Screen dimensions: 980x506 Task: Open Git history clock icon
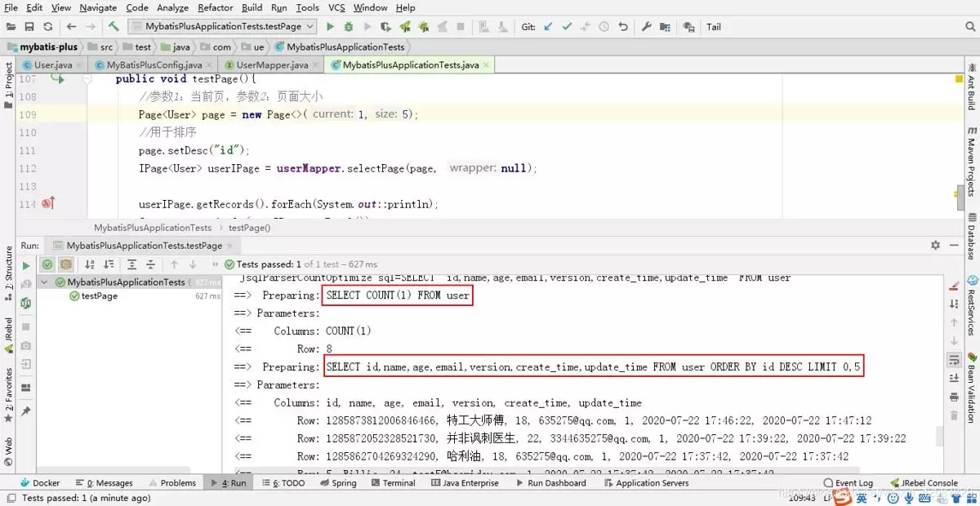point(604,27)
